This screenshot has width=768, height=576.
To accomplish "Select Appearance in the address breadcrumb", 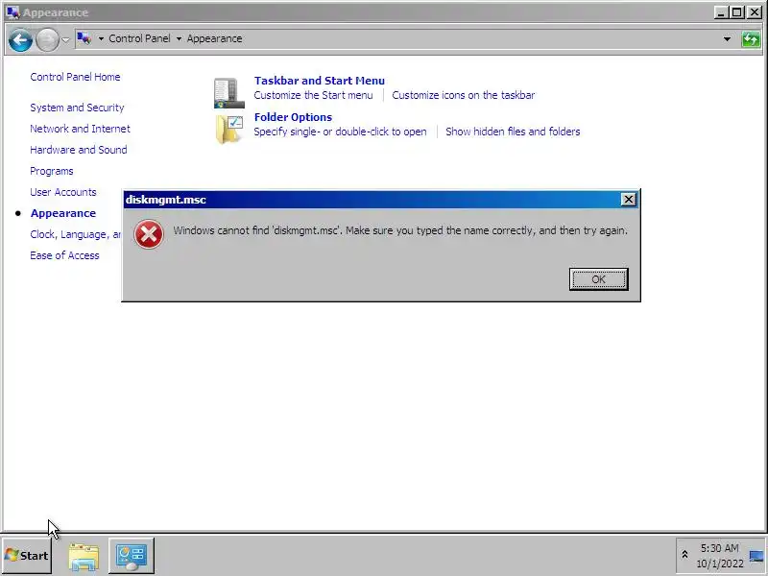I will pos(214,38).
